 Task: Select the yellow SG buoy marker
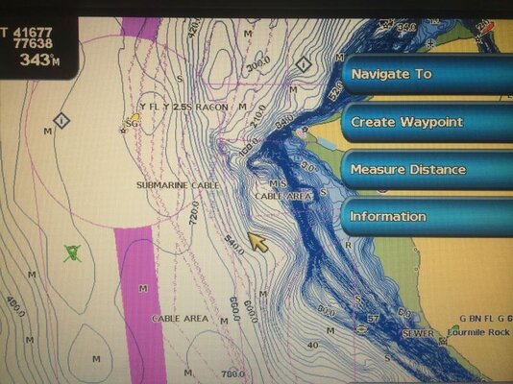point(134,117)
